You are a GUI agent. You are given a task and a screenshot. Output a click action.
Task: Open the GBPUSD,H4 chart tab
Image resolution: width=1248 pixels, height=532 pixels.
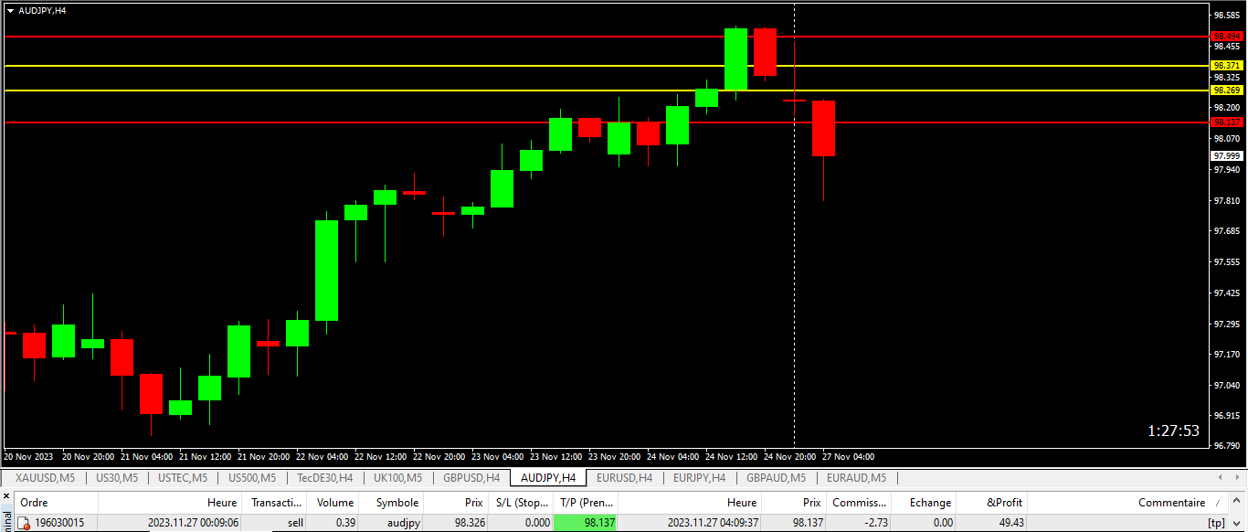pos(471,477)
